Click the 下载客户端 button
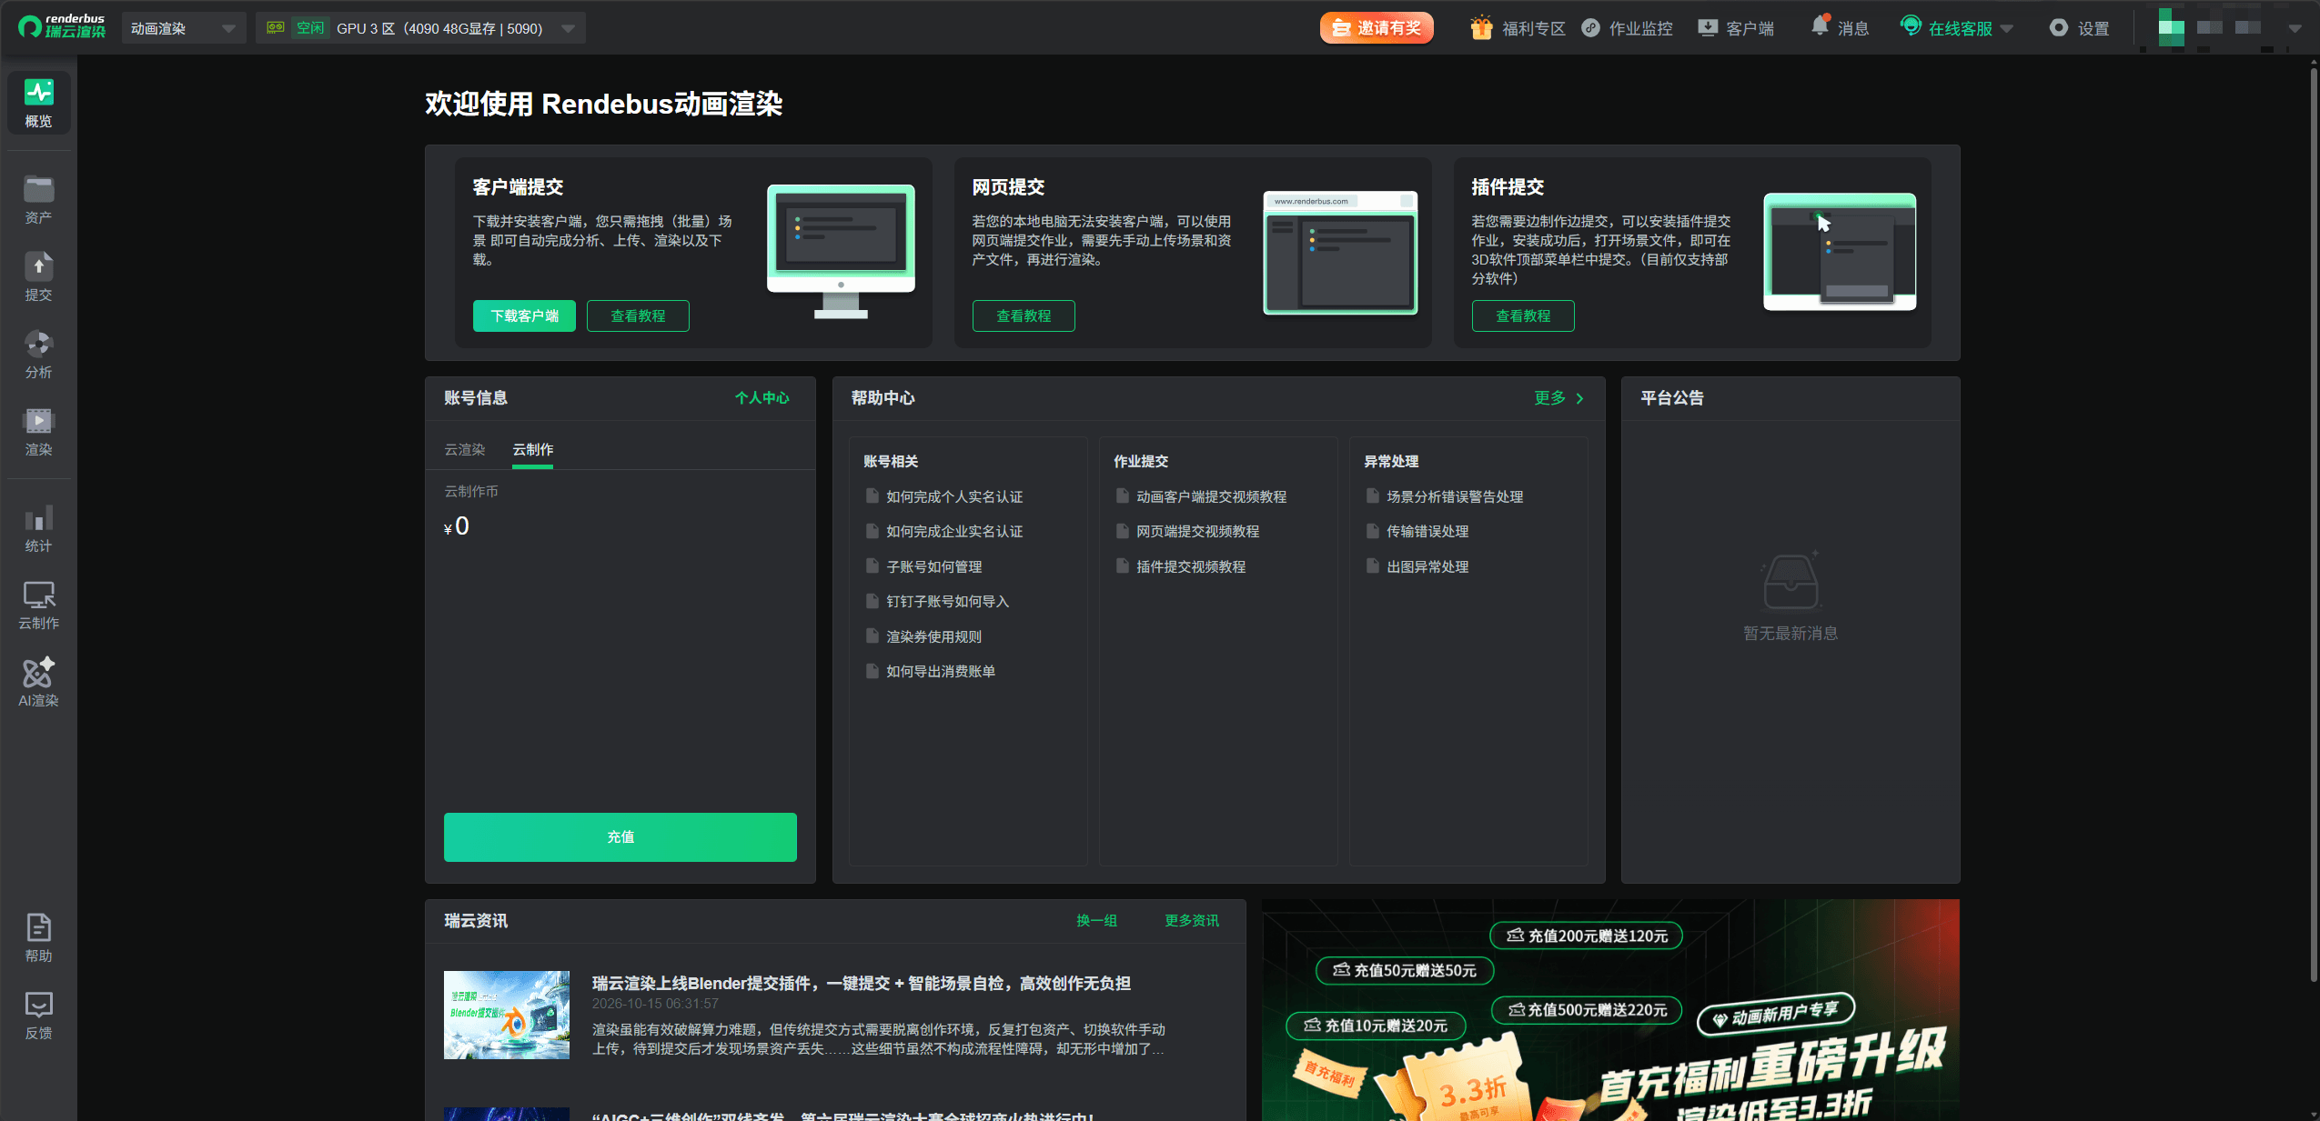 [x=524, y=315]
